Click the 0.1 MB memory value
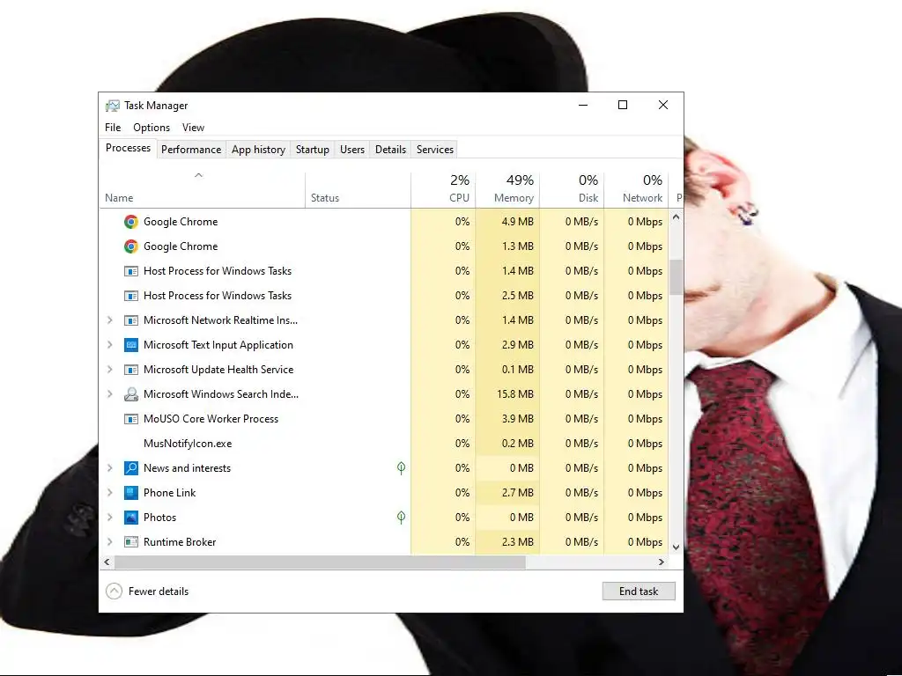This screenshot has width=902, height=676. pyautogui.click(x=517, y=370)
